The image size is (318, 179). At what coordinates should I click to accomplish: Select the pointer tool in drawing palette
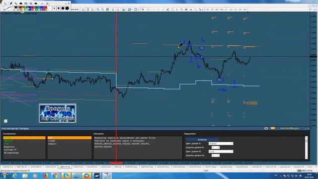(x=5, y=3)
